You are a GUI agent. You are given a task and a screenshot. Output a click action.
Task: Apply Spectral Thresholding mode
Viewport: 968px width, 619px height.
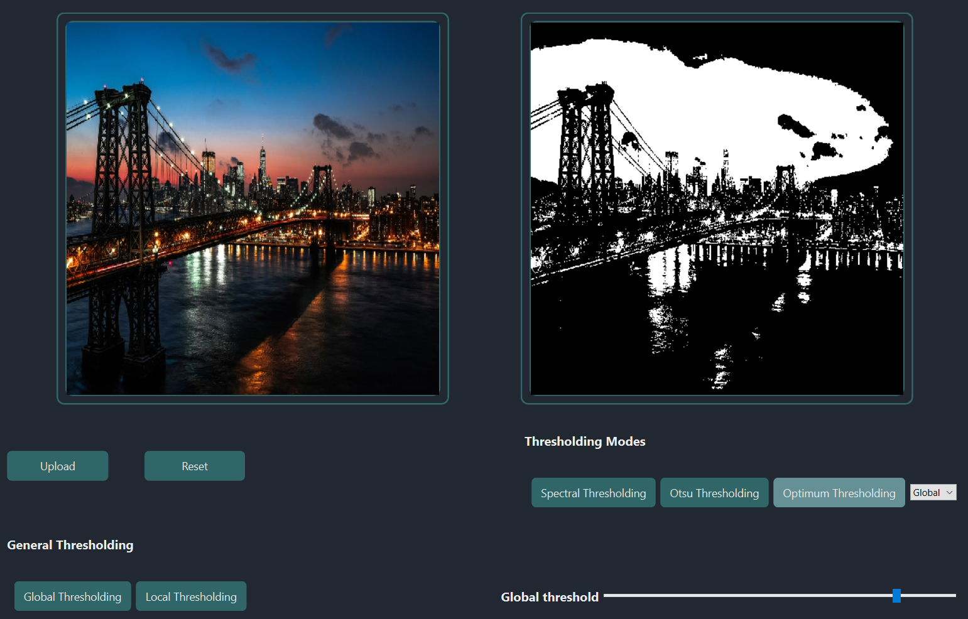point(594,493)
